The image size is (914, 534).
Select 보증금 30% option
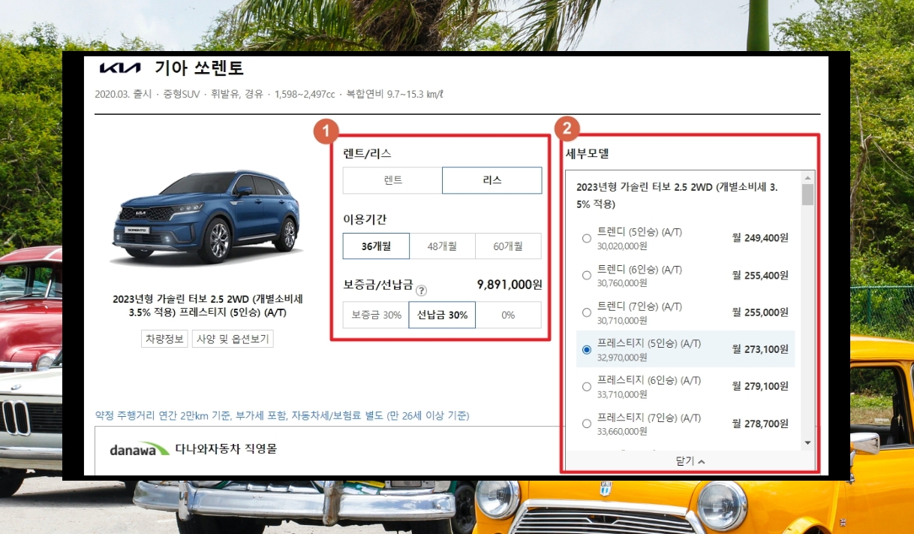pyautogui.click(x=376, y=315)
